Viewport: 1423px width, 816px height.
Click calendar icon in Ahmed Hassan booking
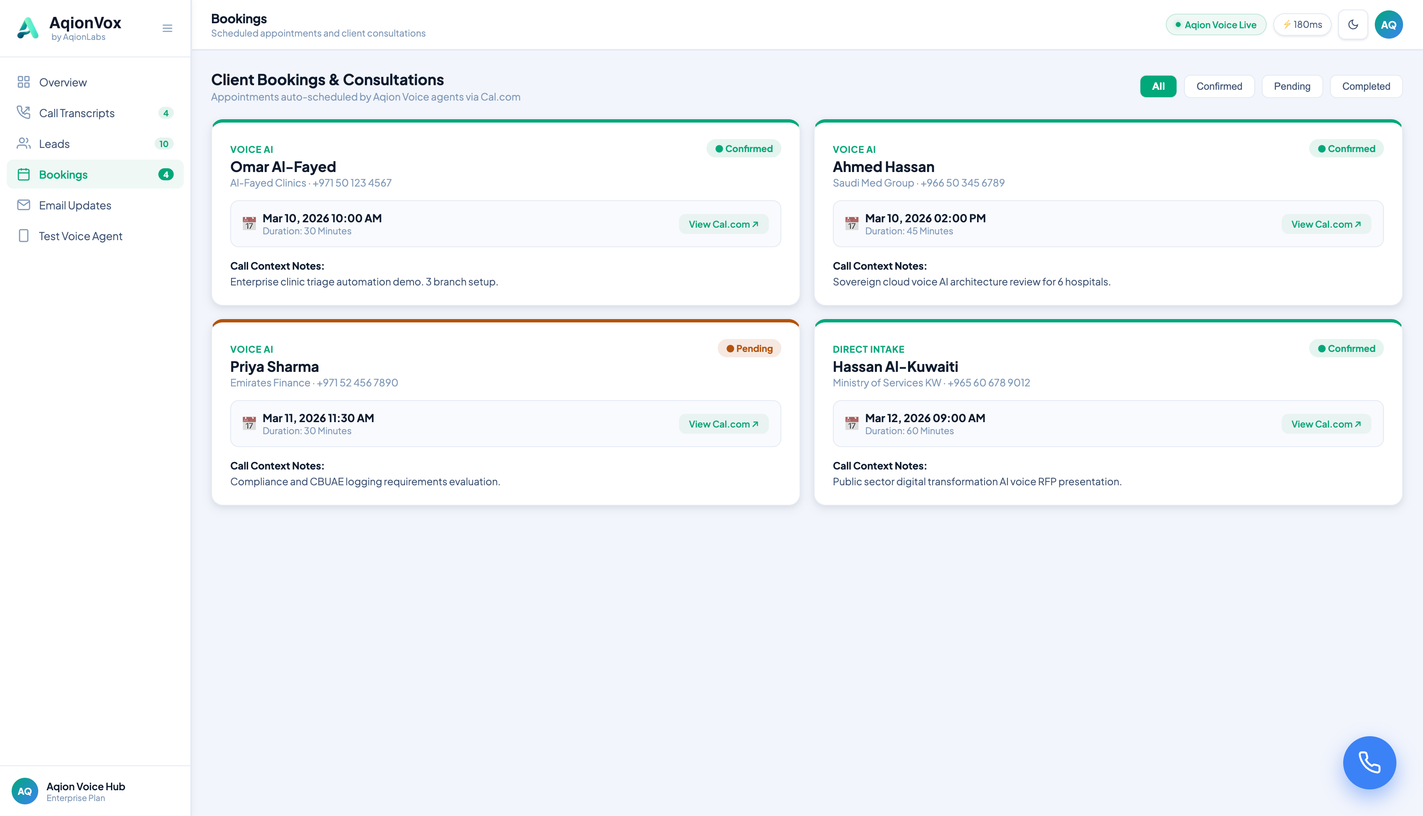852,224
